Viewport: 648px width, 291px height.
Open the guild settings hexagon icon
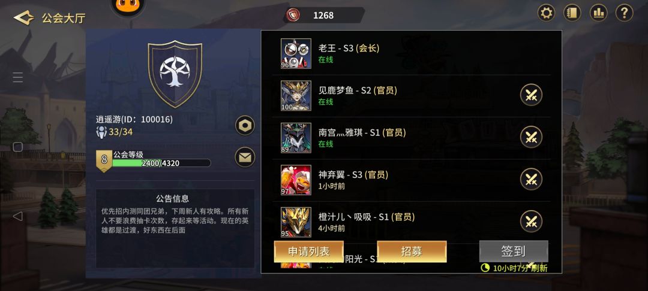(x=245, y=125)
